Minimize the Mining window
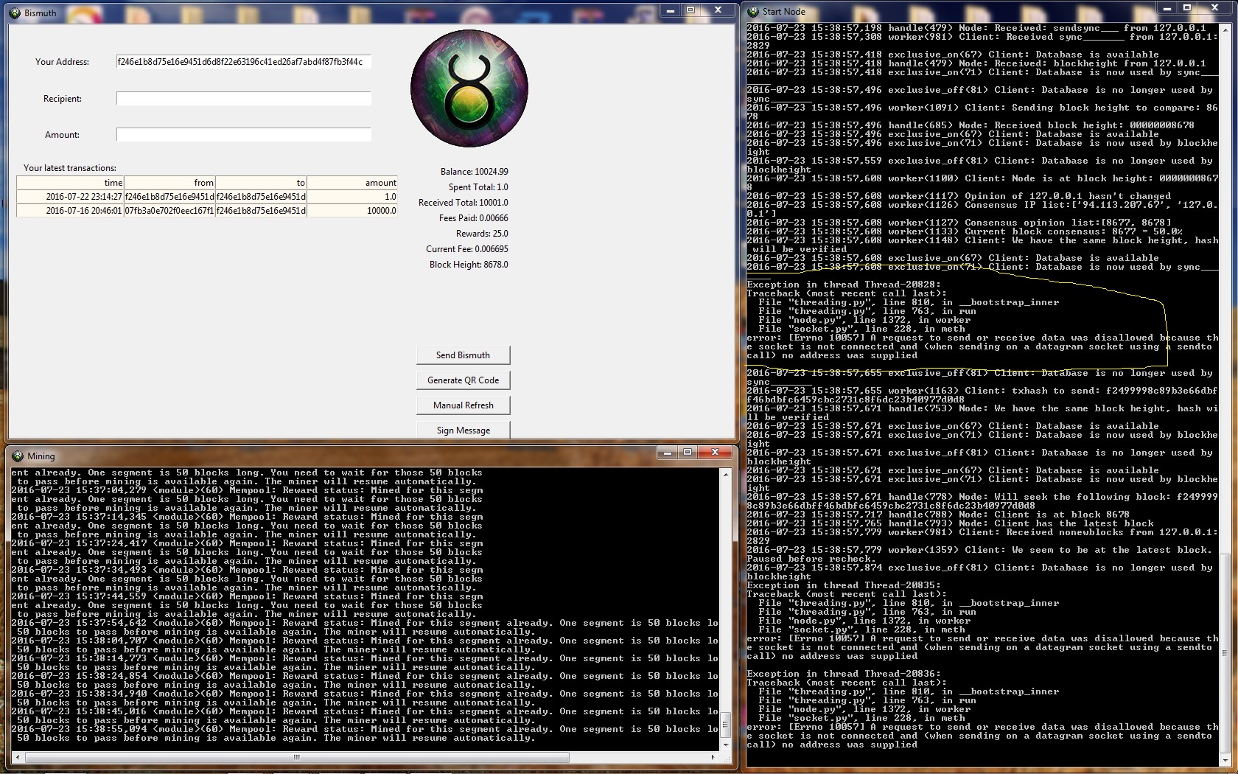 pos(667,453)
